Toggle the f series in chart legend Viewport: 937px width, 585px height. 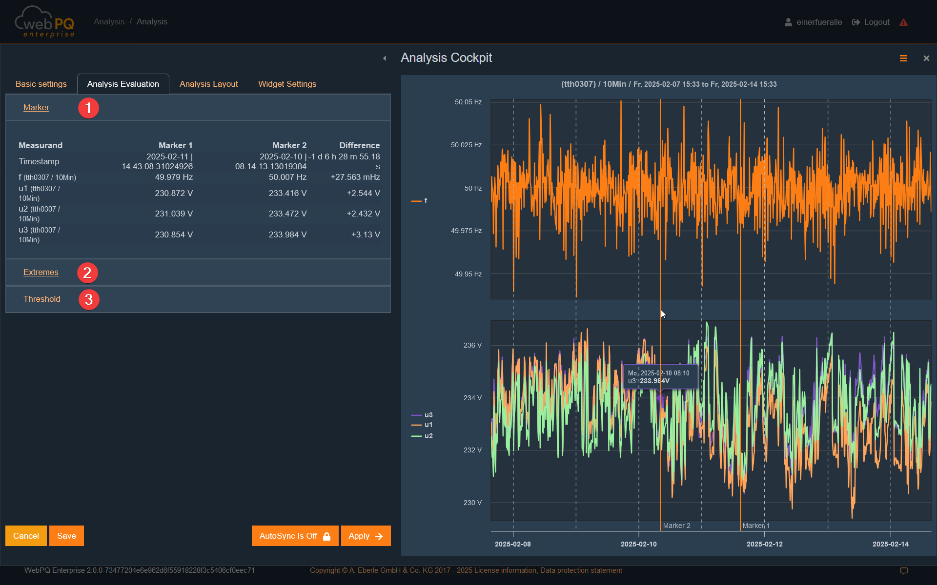(425, 200)
